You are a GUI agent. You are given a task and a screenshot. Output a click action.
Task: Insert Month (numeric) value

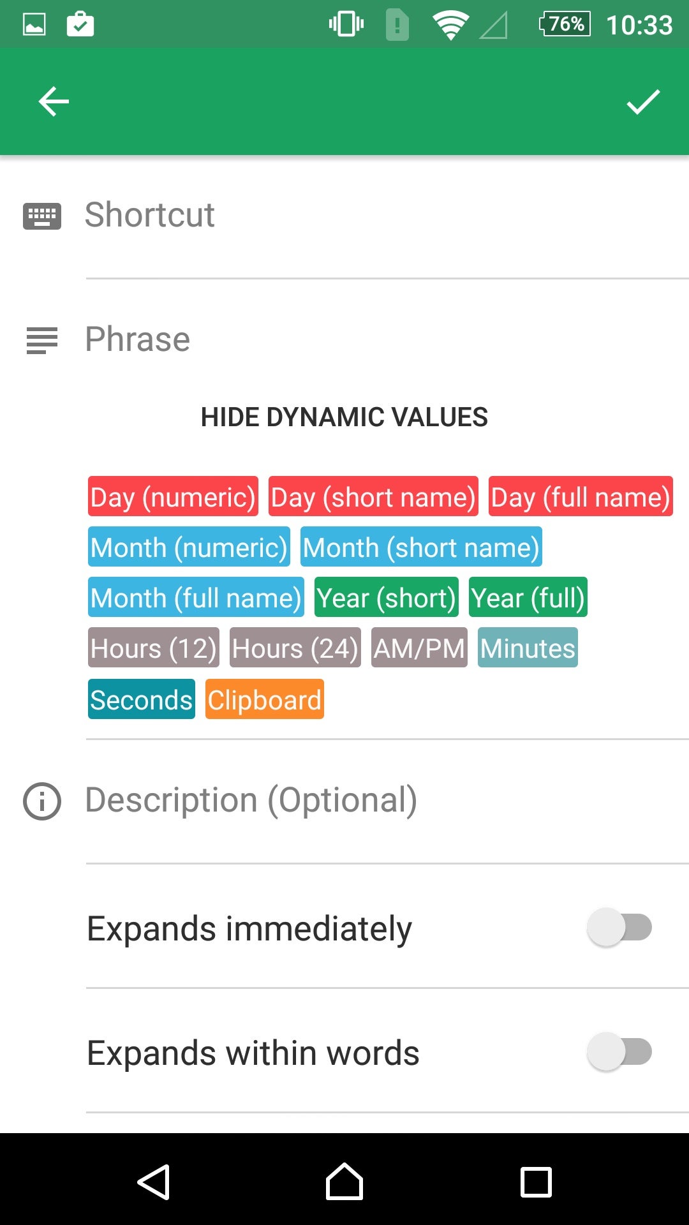[189, 547]
